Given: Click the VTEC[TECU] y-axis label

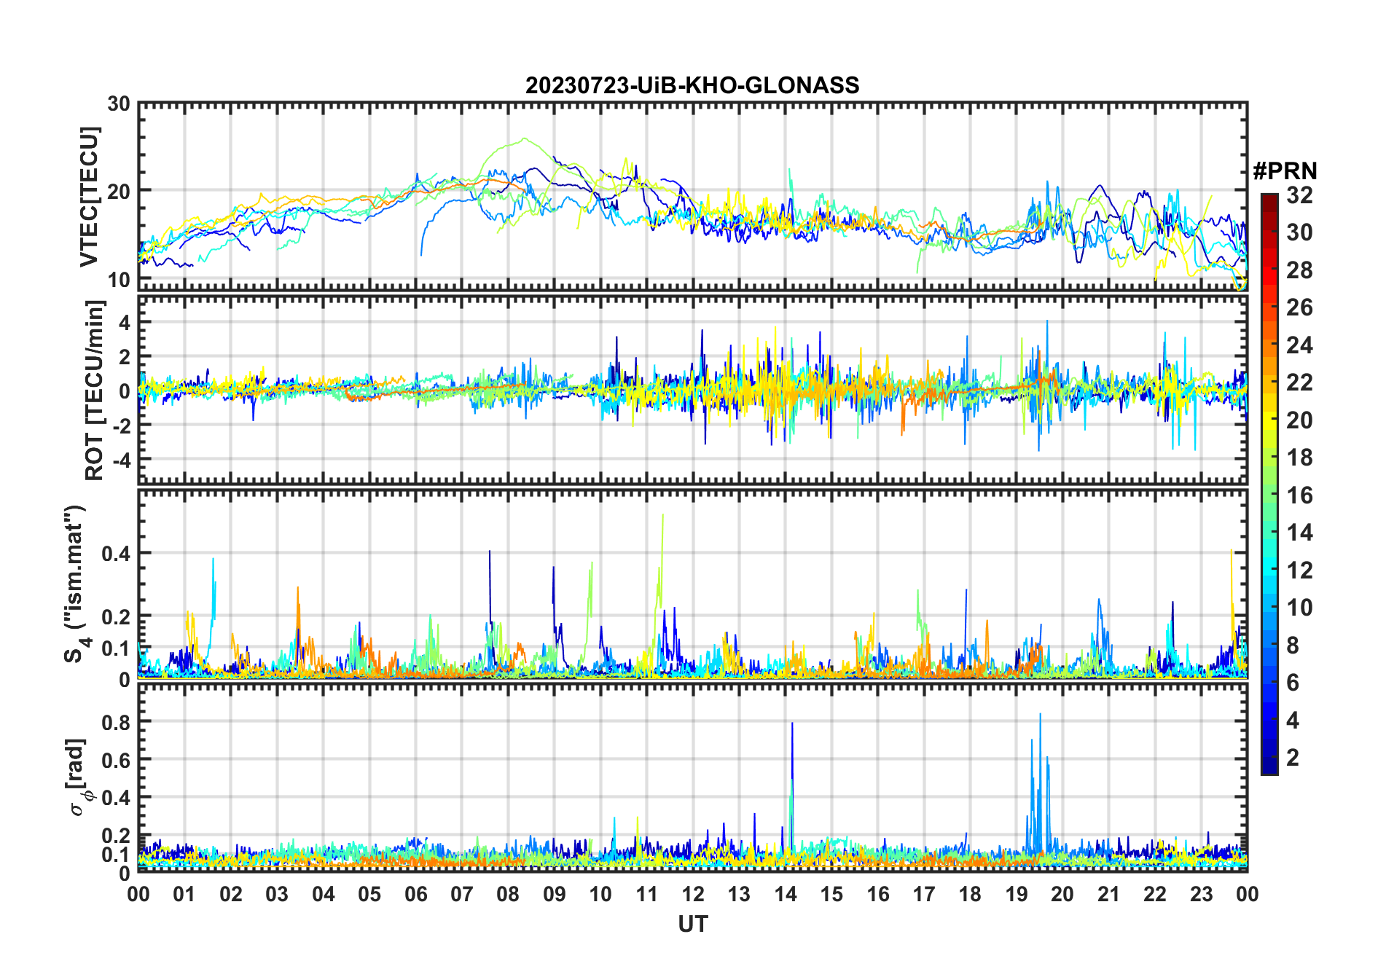Looking at the screenshot, I should click(x=89, y=197).
